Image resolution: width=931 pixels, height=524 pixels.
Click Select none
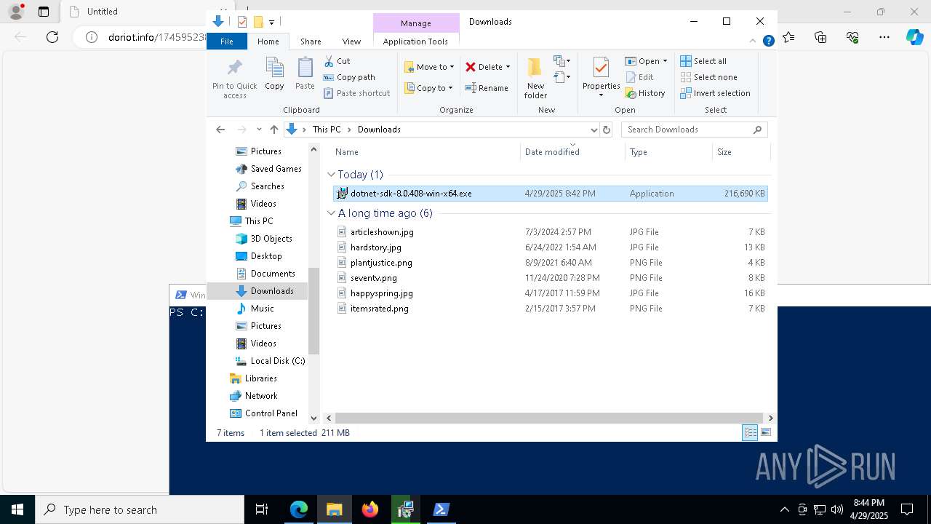coord(708,77)
